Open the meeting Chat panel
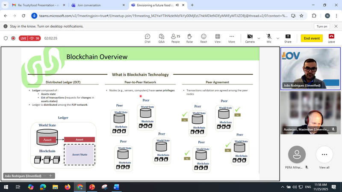Image resolution: width=342 pixels, height=192 pixels. [x=147, y=38]
